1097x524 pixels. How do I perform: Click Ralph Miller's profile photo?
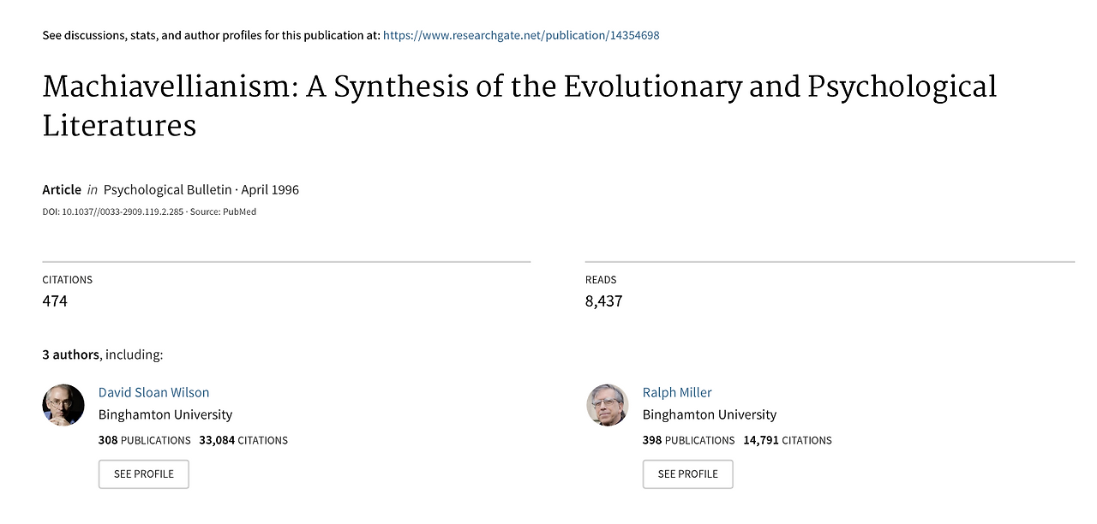tap(608, 405)
